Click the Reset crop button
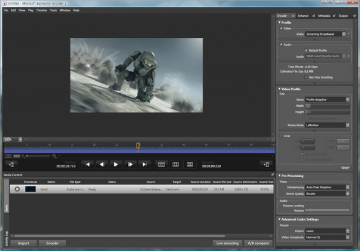Viewport: 360px width, 251px height. (345, 168)
